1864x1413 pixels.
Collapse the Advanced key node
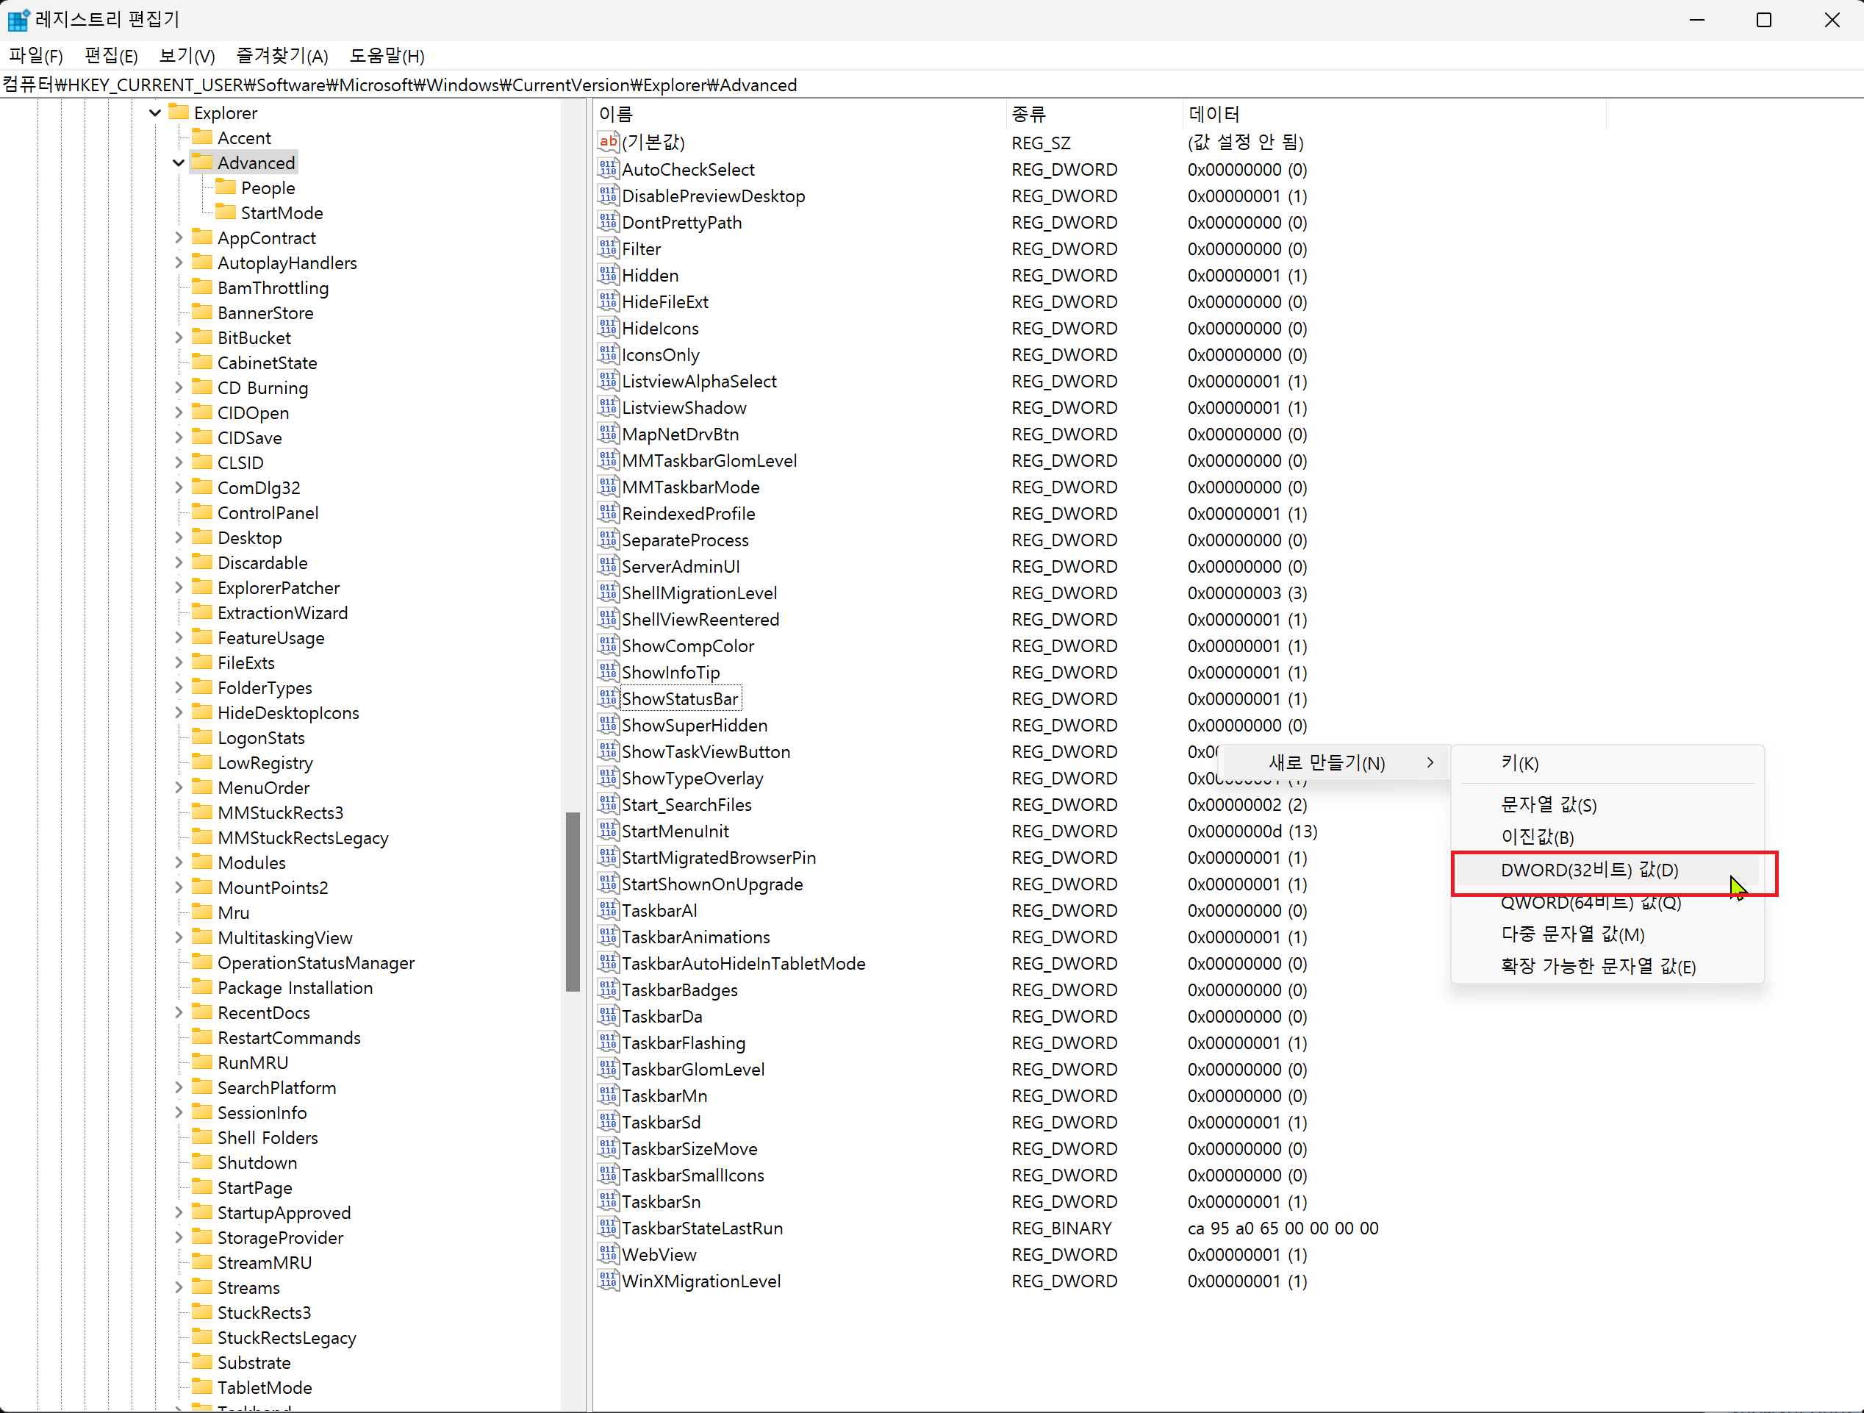click(x=179, y=162)
